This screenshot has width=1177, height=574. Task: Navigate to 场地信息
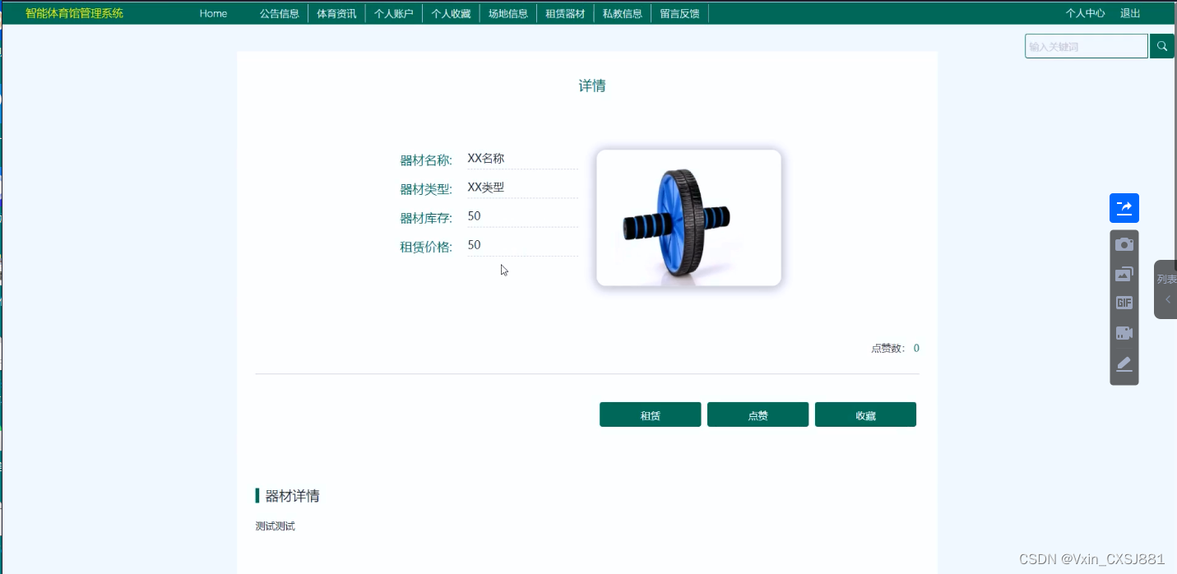tap(508, 13)
